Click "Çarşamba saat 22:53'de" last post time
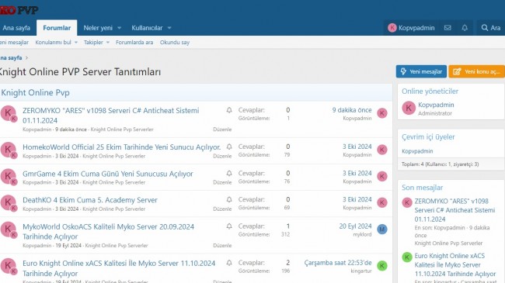 [338, 263]
